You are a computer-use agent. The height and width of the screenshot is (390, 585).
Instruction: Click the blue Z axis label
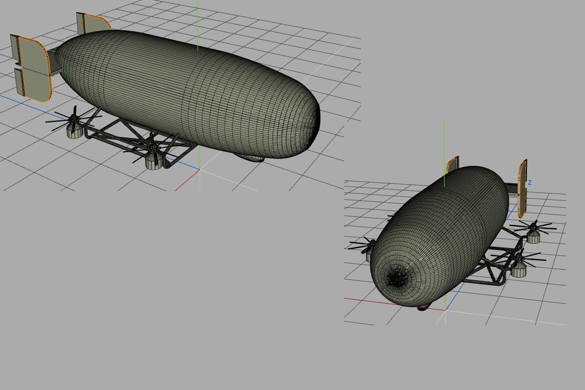pos(530,183)
